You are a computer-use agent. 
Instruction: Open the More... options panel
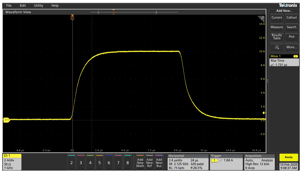pos(291,47)
